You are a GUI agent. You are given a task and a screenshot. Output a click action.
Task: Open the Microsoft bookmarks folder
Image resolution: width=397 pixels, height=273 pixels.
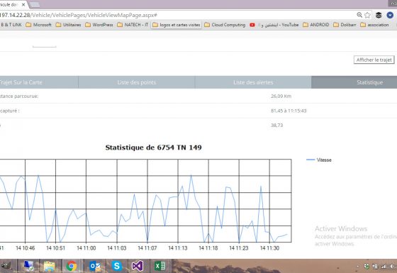click(x=39, y=25)
